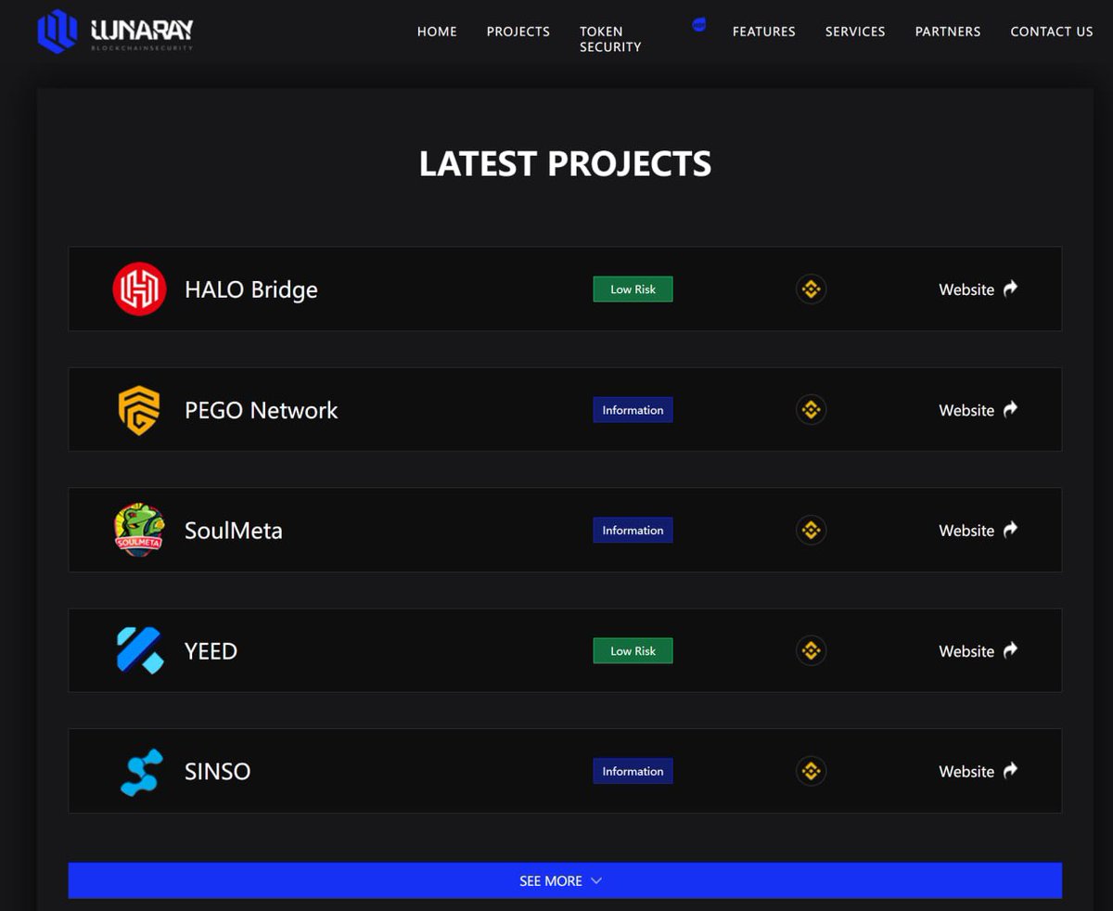Image resolution: width=1113 pixels, height=911 pixels.
Task: Click the Low Risk badge for YEED
Action: (x=633, y=651)
